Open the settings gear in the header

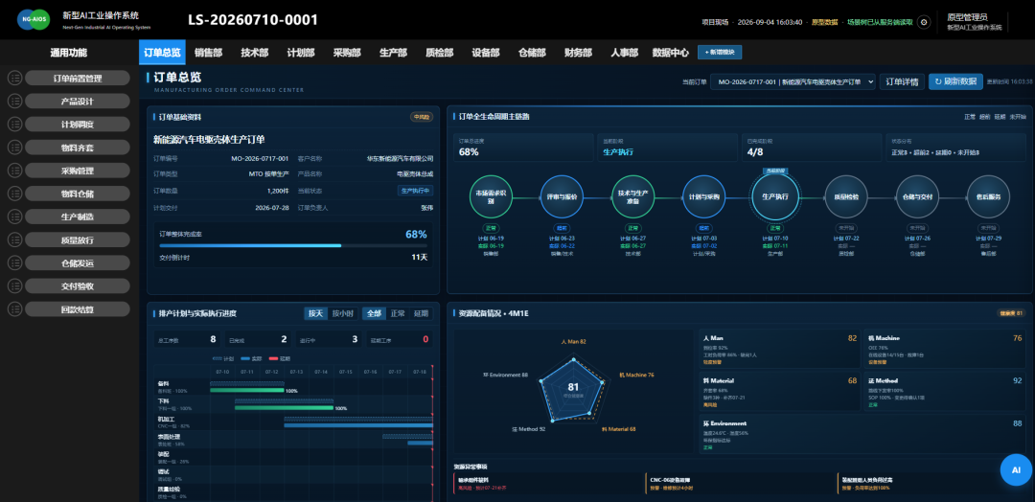(924, 22)
